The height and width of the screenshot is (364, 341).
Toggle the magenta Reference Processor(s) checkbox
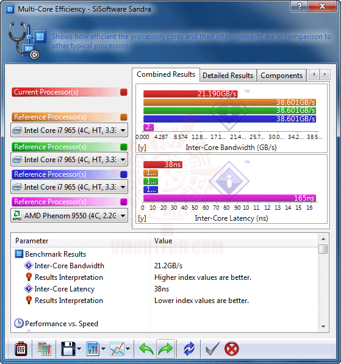124,202
